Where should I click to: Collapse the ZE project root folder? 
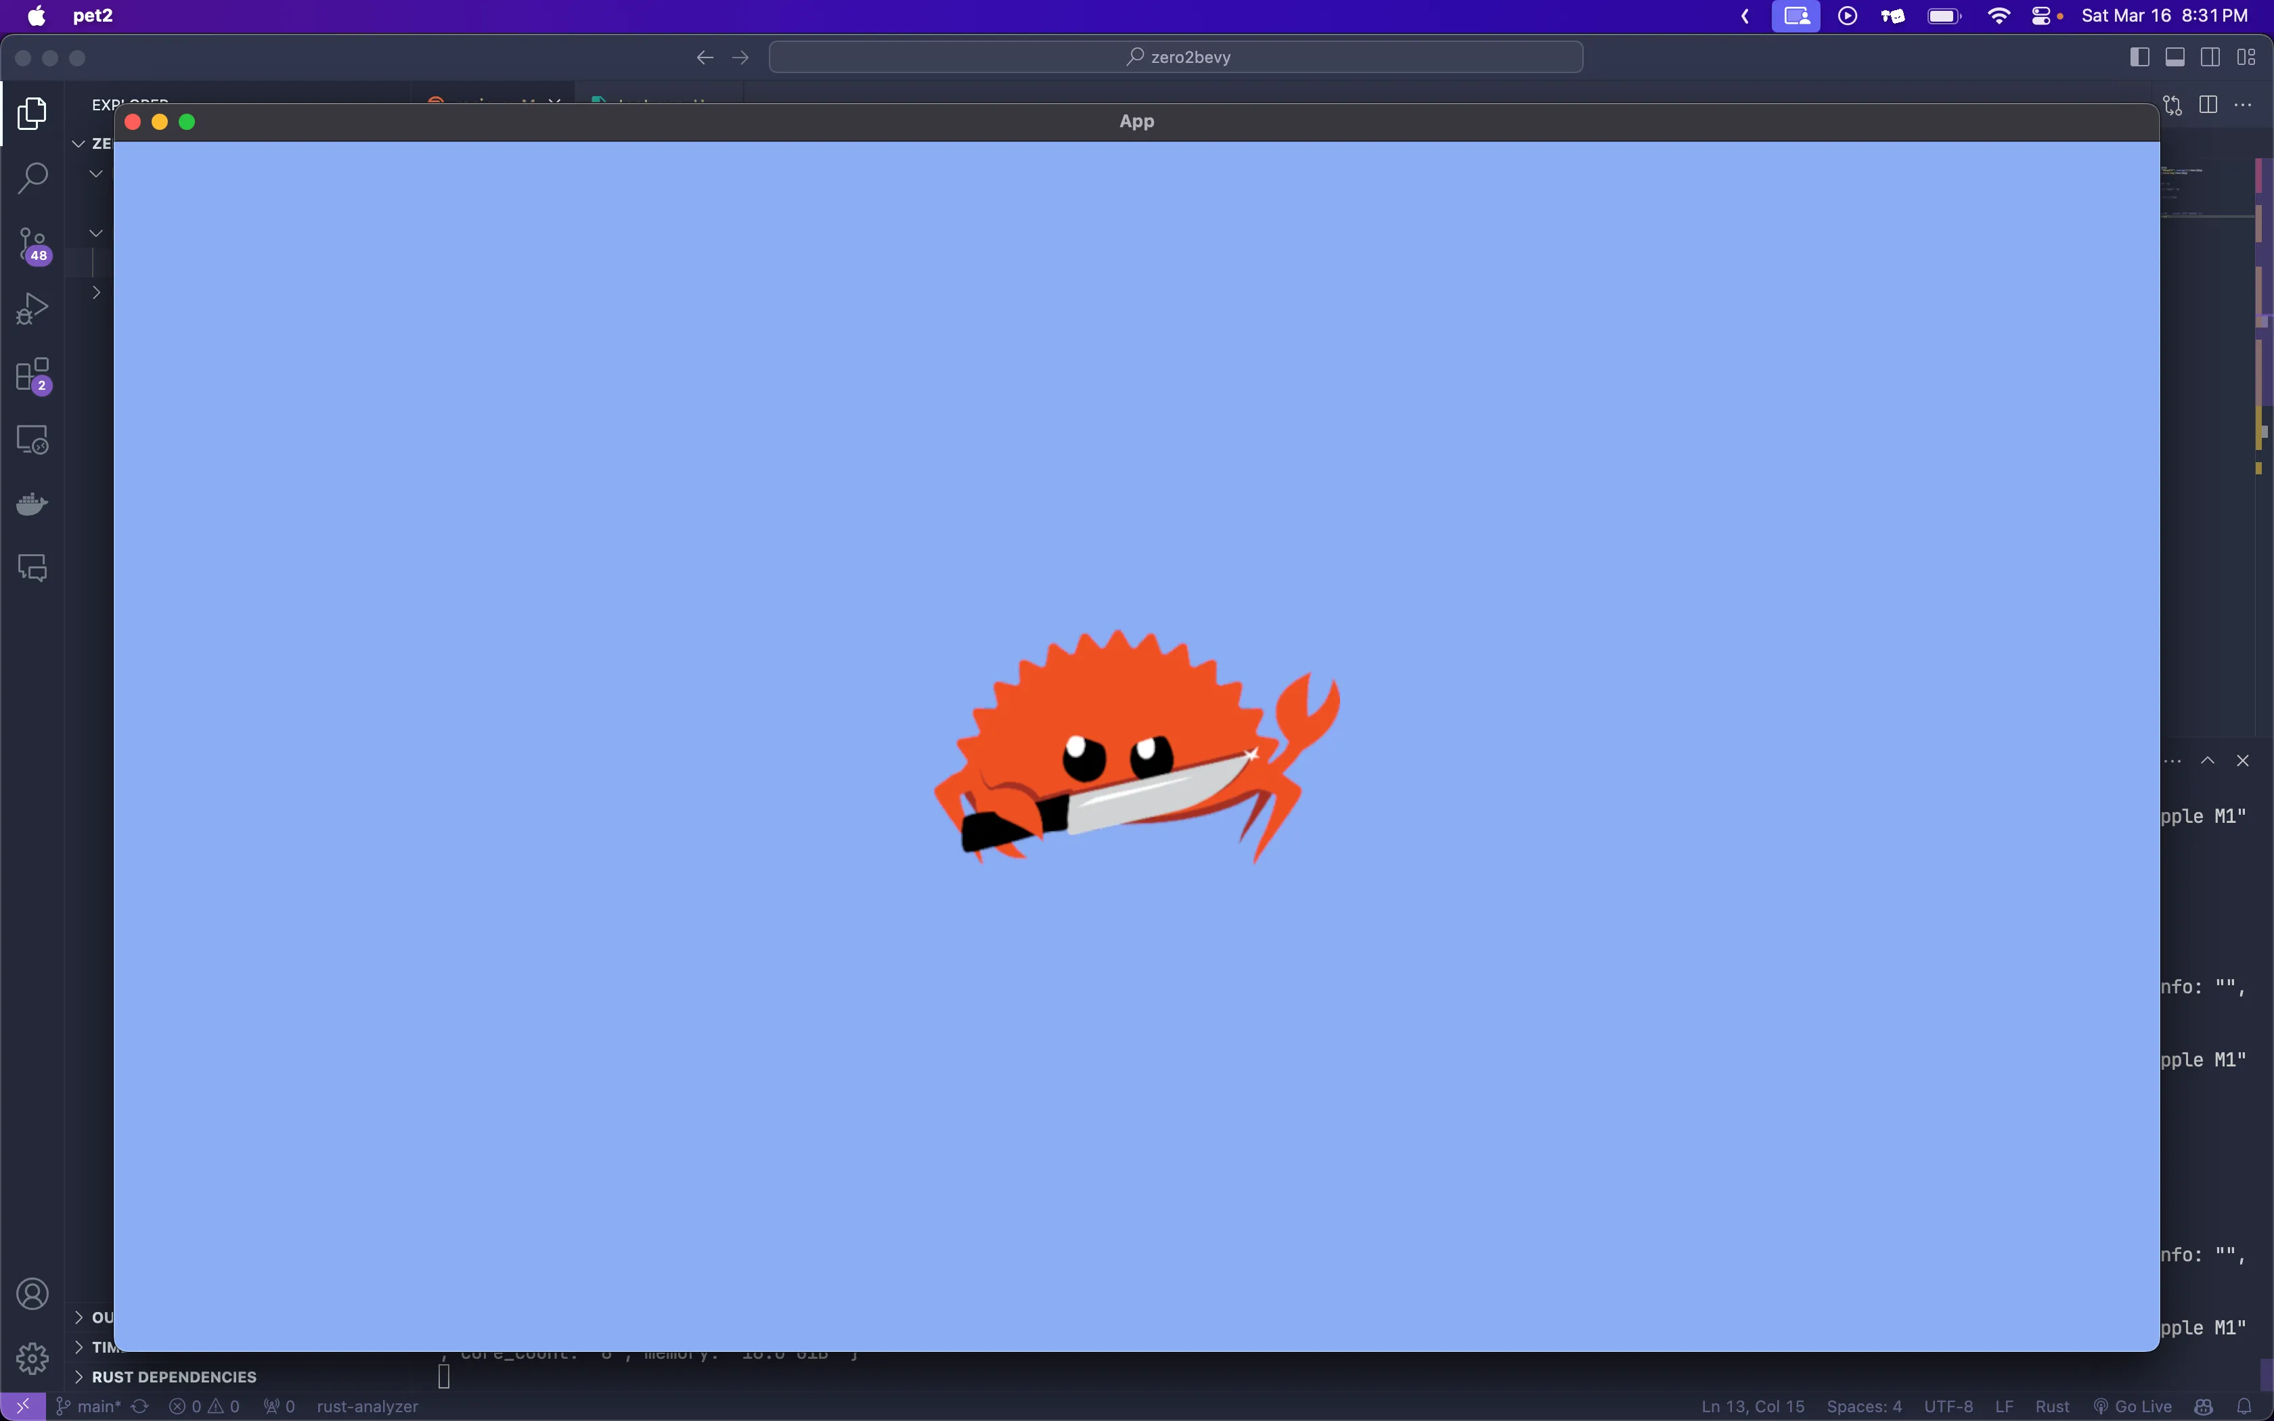tap(79, 143)
